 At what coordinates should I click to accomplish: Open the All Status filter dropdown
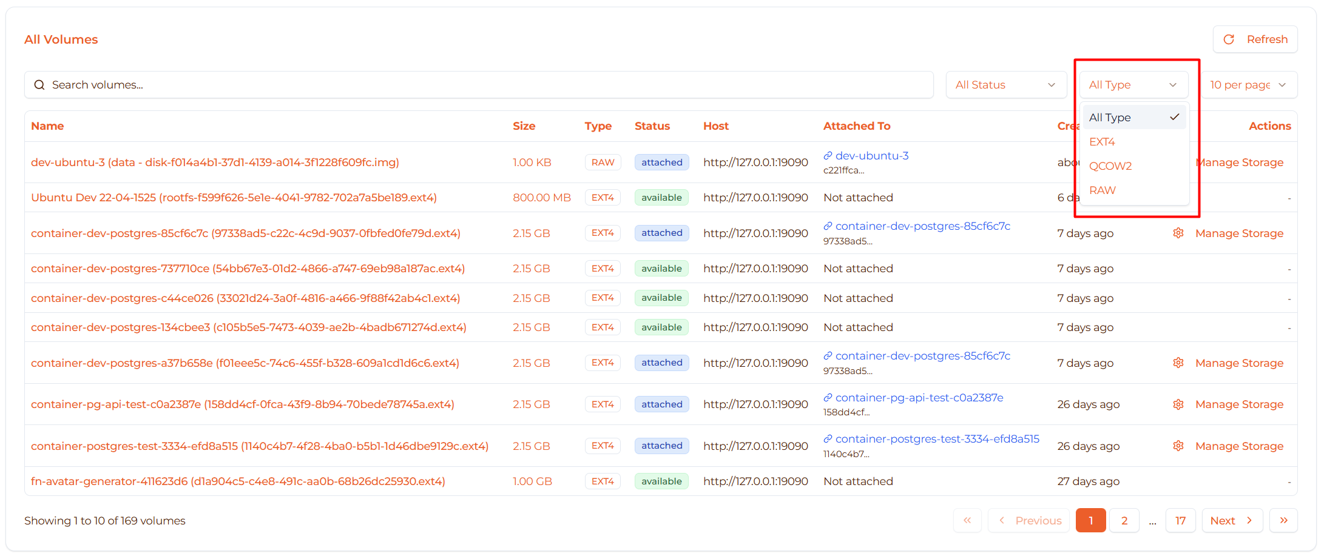coord(1005,85)
